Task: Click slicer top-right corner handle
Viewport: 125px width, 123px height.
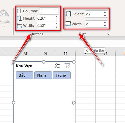Action: (x=74, y=62)
